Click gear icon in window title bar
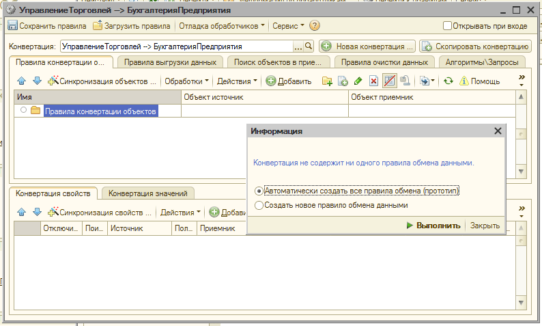The width and height of the screenshot is (542, 326). [x=11, y=10]
